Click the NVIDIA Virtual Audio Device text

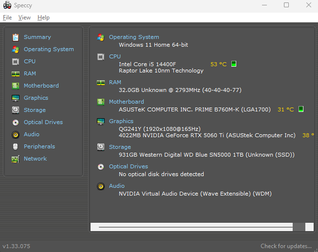coord(158,194)
